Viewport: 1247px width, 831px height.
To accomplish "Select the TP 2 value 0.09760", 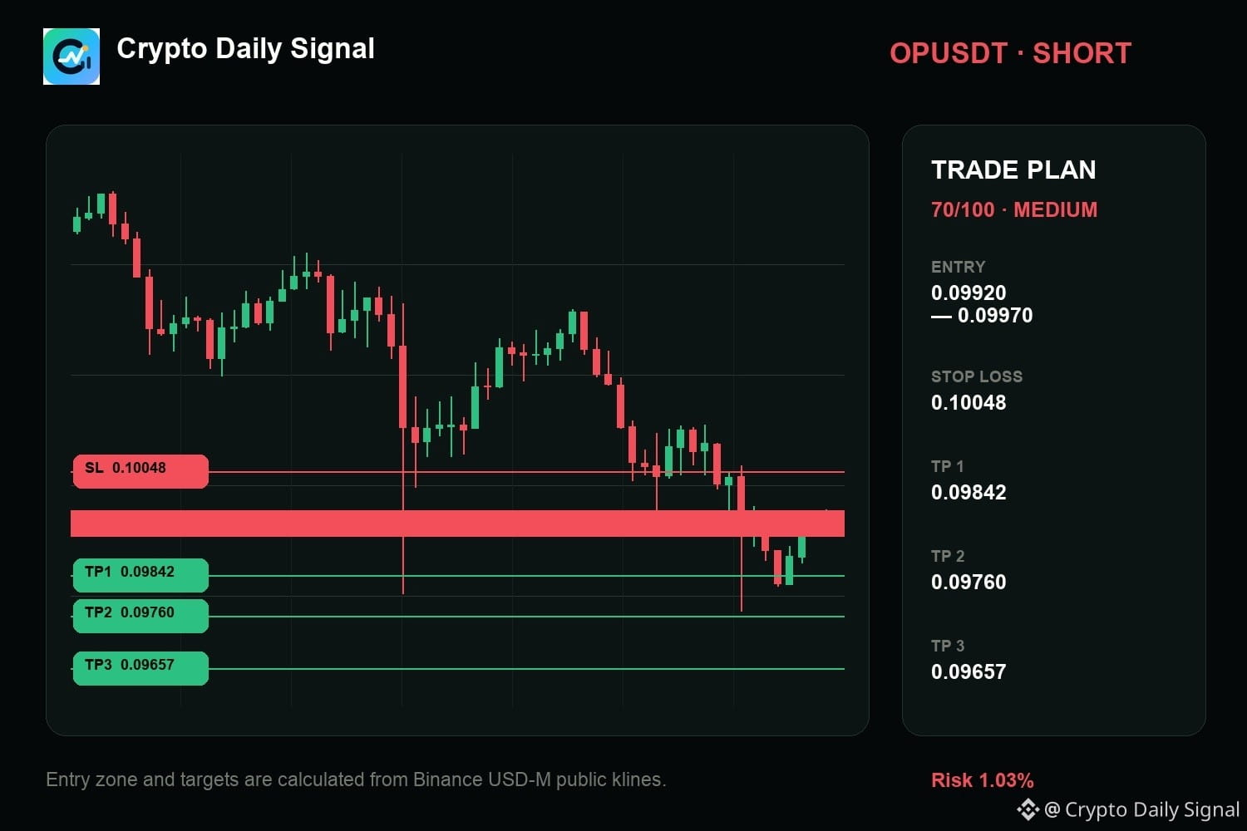I will click(x=969, y=582).
